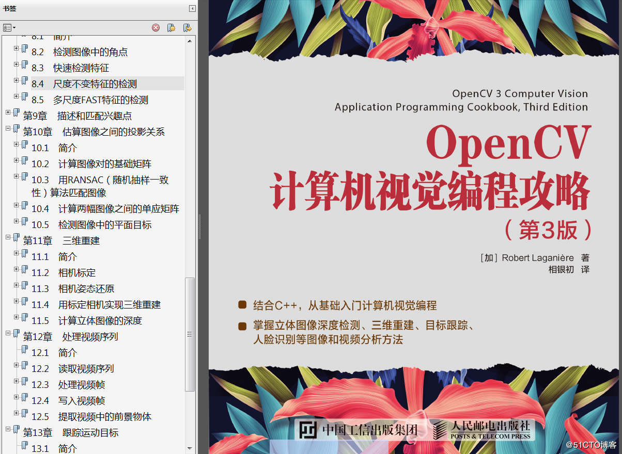Viewport: 622px width, 454px height.
Task: Click bookmark icon beside 12.5 提取前景物体
Action: click(24, 413)
